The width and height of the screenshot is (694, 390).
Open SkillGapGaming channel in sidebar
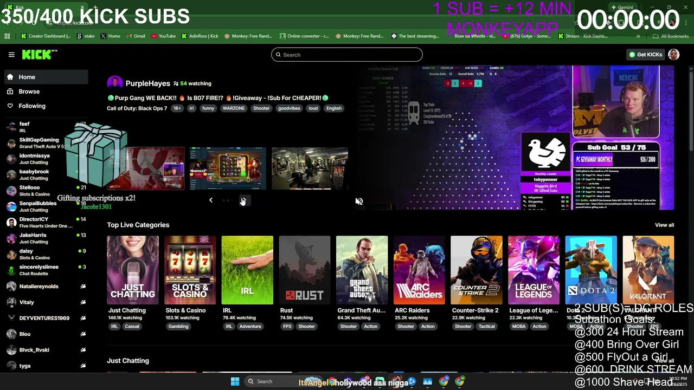(x=46, y=143)
